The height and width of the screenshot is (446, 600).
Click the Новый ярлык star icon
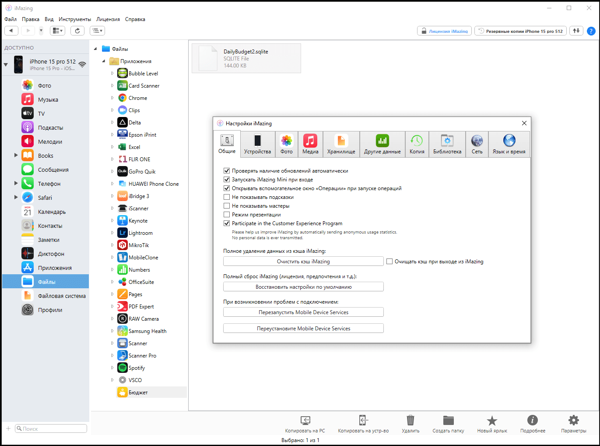click(x=492, y=421)
